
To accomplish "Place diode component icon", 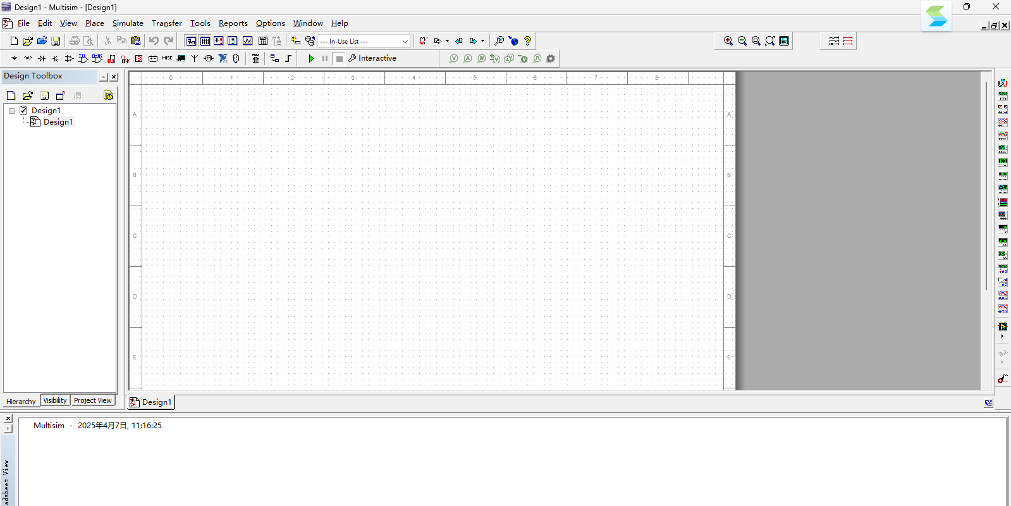I will tap(42, 58).
